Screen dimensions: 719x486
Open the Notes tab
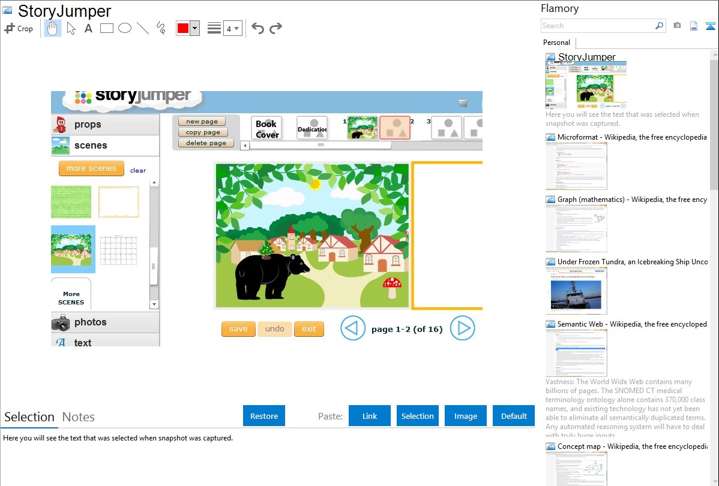pos(79,417)
